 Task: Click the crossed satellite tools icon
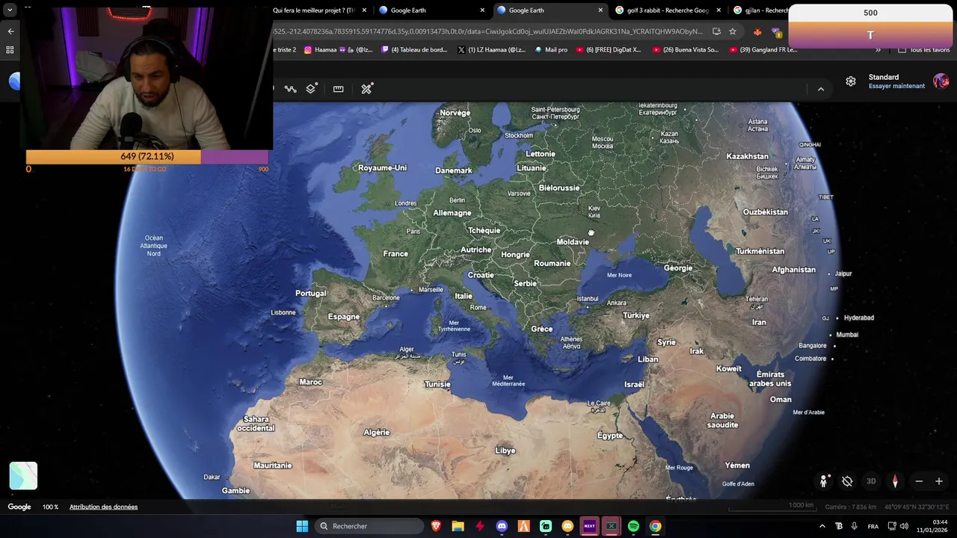[366, 89]
